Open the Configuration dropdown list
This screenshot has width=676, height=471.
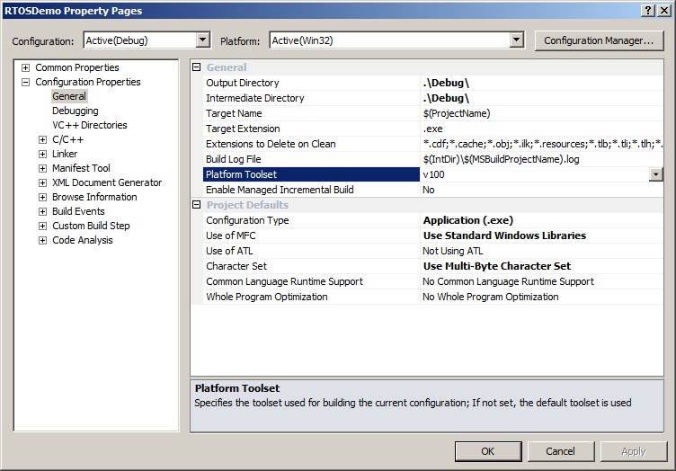click(x=202, y=40)
